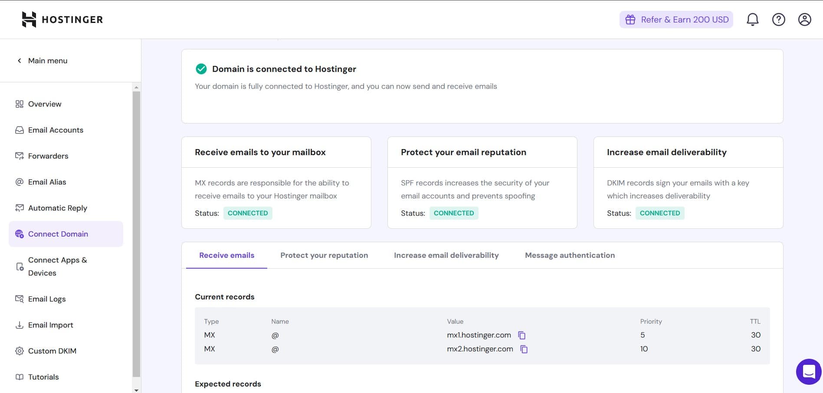Click the Hostinger logo icon
Screen dimensions: 823x393
pos(29,19)
